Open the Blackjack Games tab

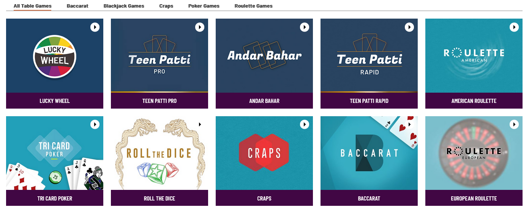click(124, 6)
